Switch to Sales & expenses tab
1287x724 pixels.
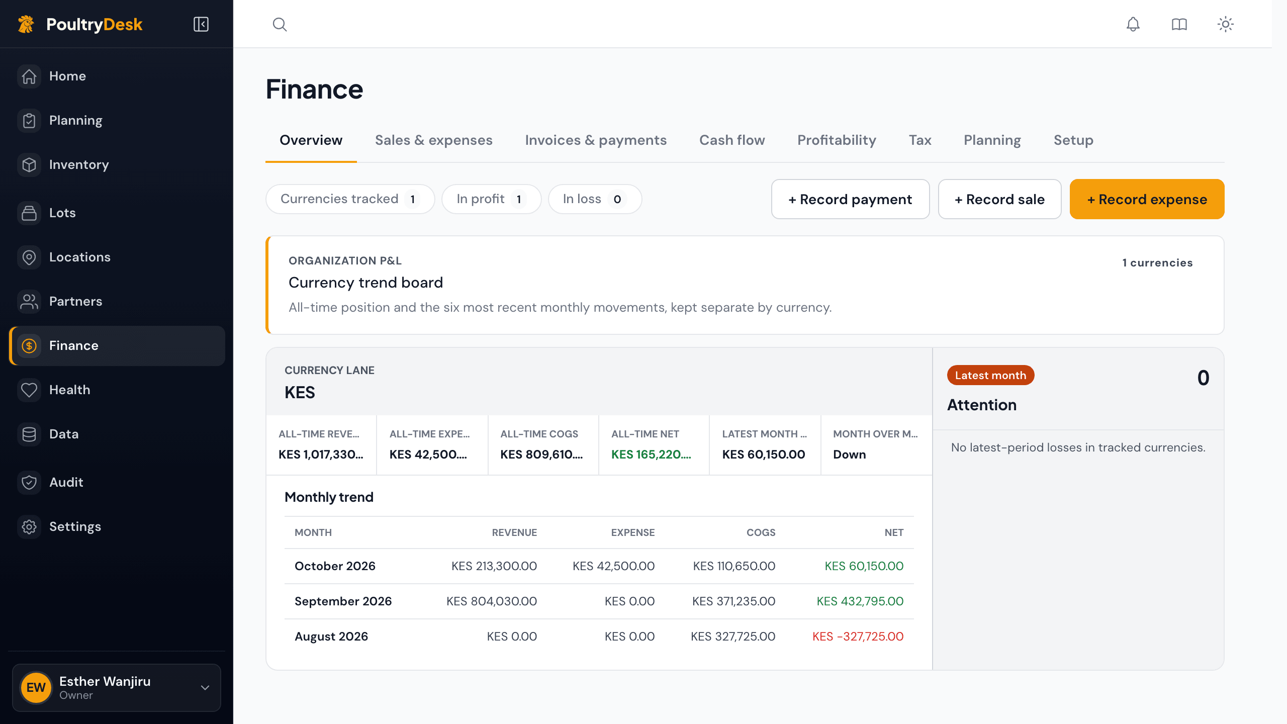tap(433, 140)
